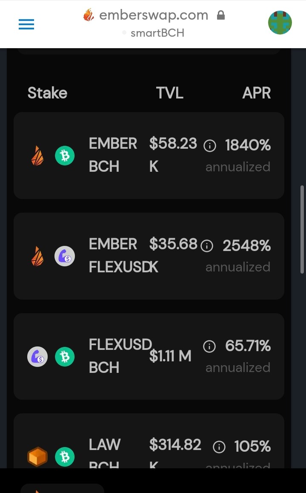Click the green BCH icon in EMBER BCH row

65,156
